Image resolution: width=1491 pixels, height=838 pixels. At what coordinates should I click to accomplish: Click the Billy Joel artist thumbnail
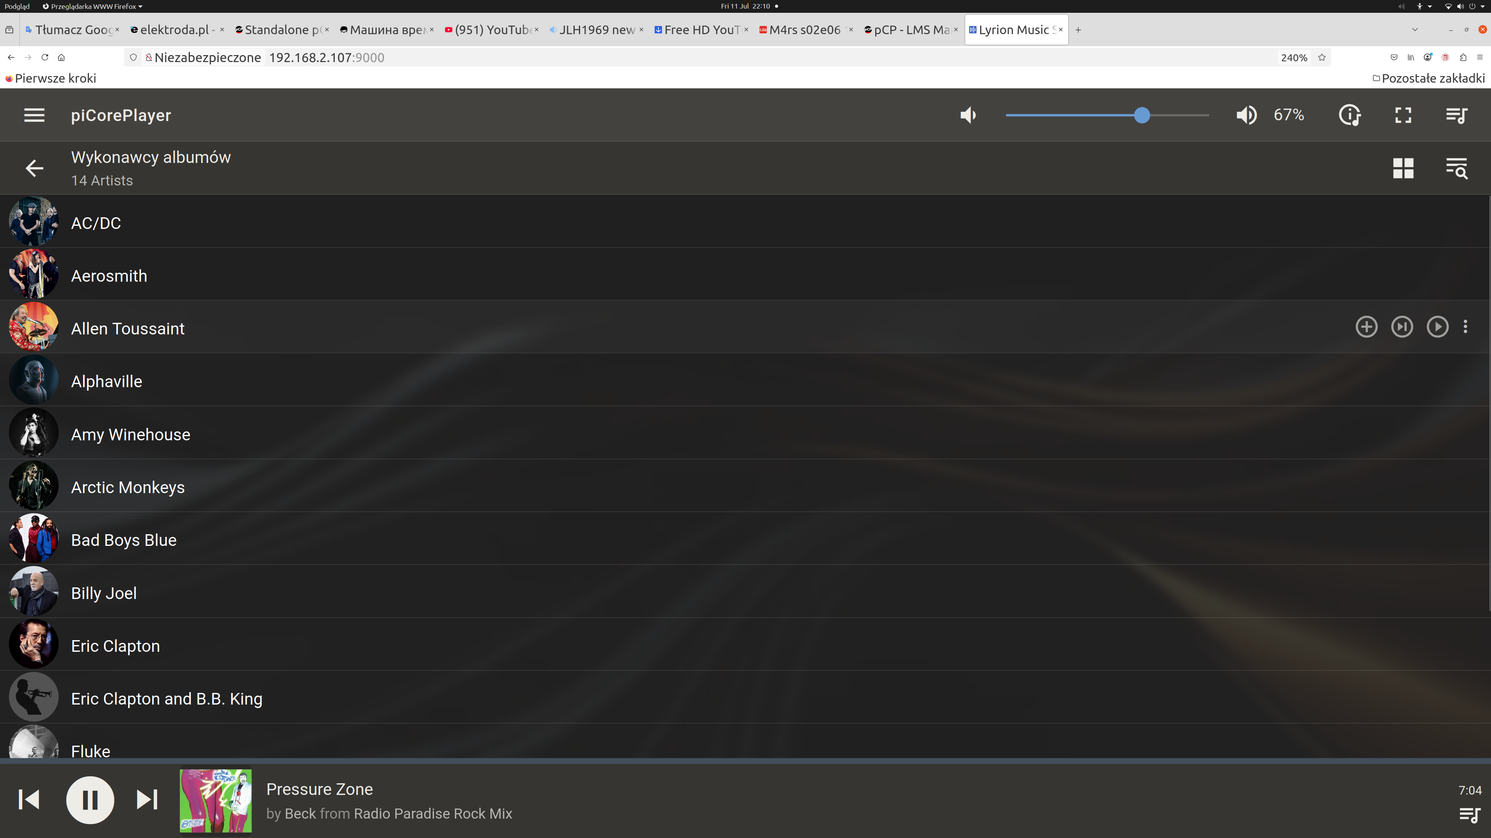(x=33, y=592)
